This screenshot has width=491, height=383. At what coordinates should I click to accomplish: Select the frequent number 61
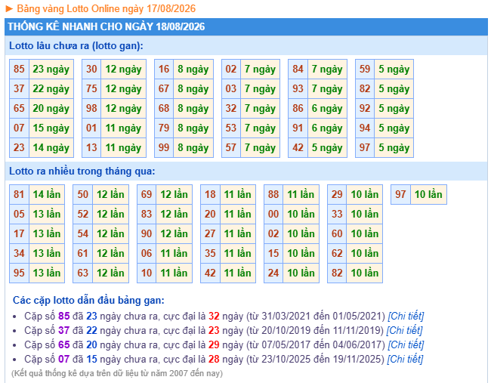[82, 253]
